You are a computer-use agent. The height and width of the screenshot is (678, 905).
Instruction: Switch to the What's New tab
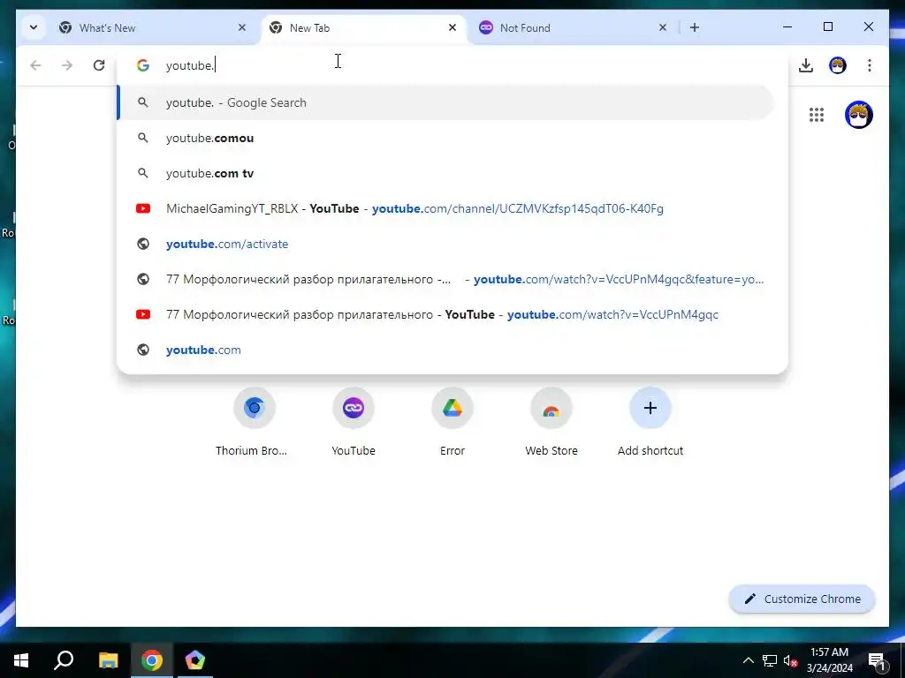tap(153, 27)
